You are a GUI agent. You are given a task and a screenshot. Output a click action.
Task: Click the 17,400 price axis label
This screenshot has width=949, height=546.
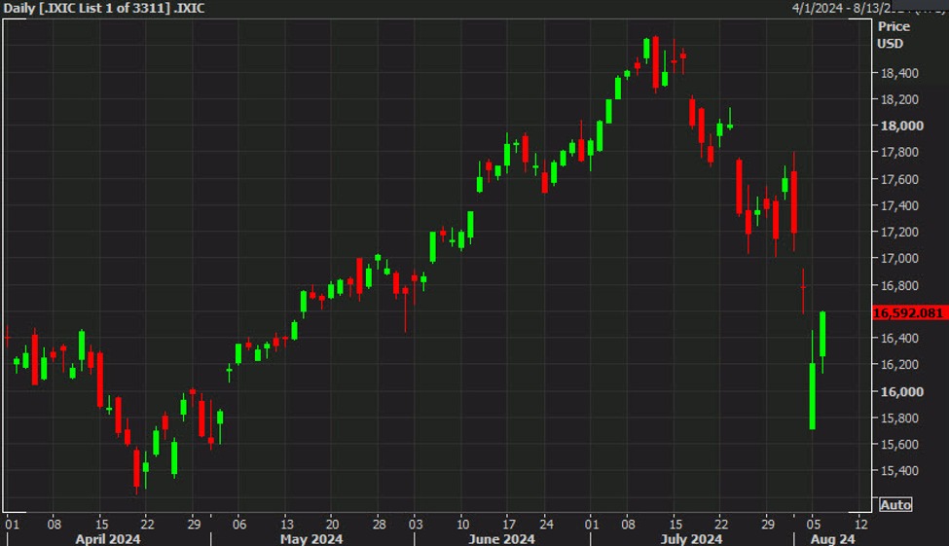click(898, 205)
